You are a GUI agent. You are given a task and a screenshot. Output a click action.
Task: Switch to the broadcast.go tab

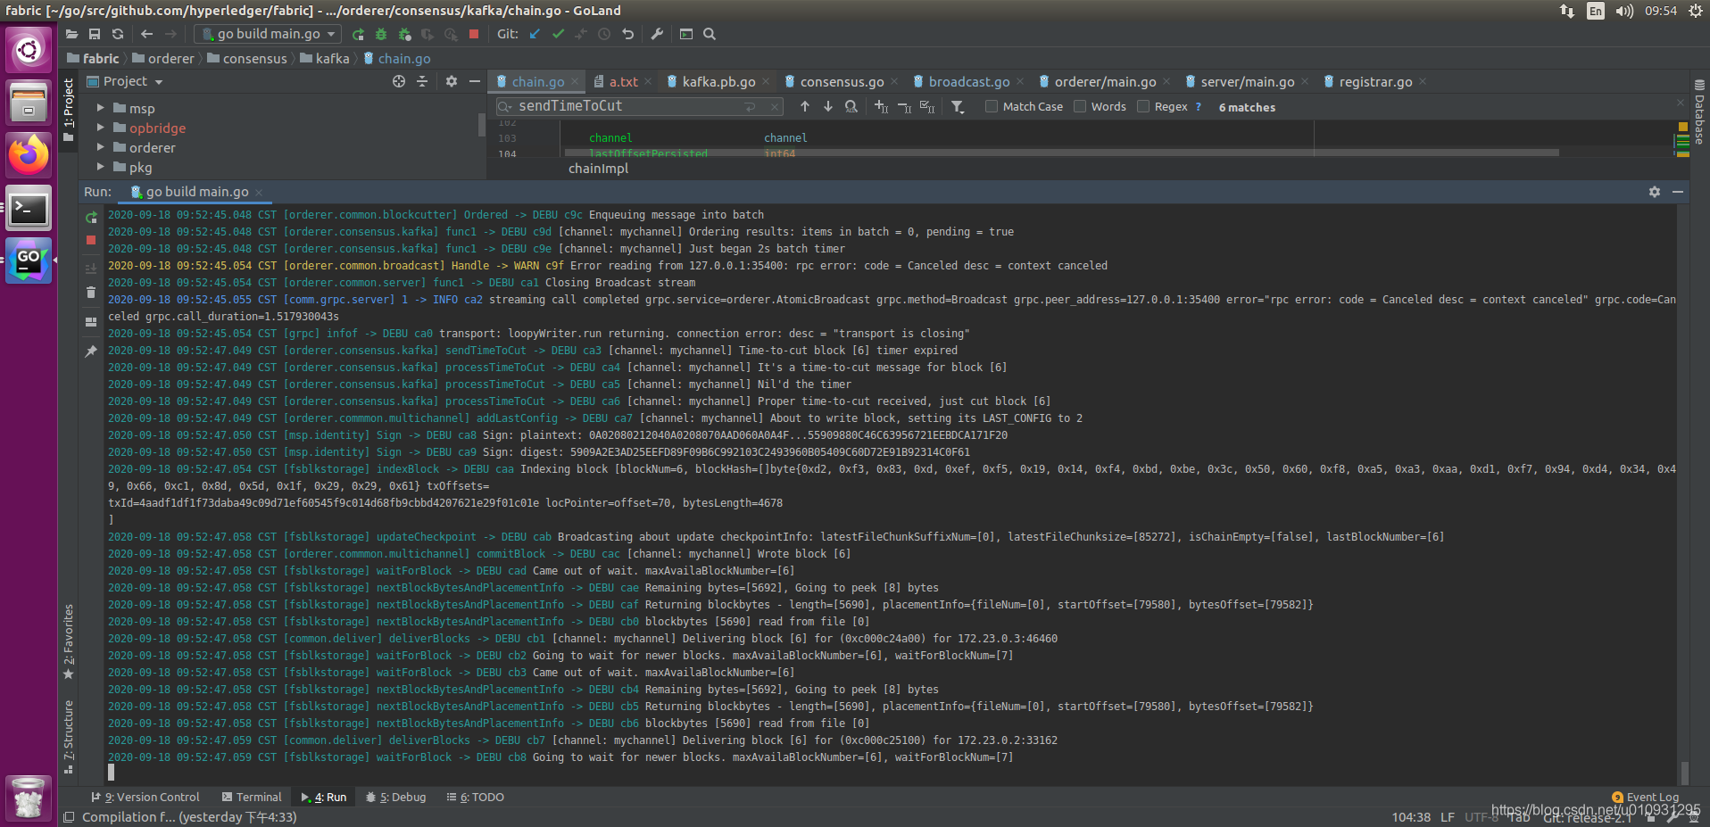tap(969, 81)
